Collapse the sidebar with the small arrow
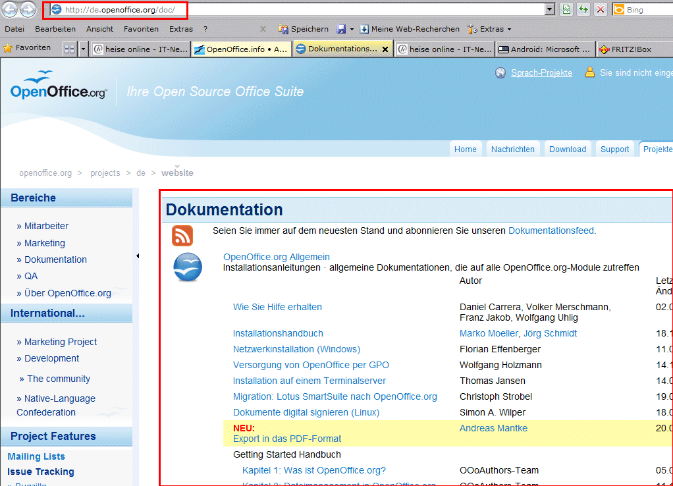The image size is (673, 486). coord(138,256)
